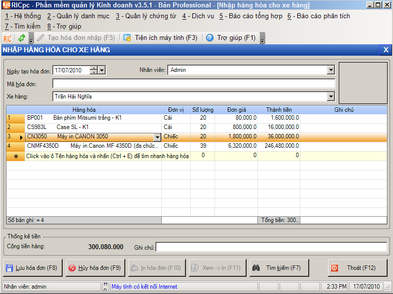Open the 5 - Báo cáo tổng hợp menu
This screenshot has height=294, width=393.
click(x=250, y=16)
